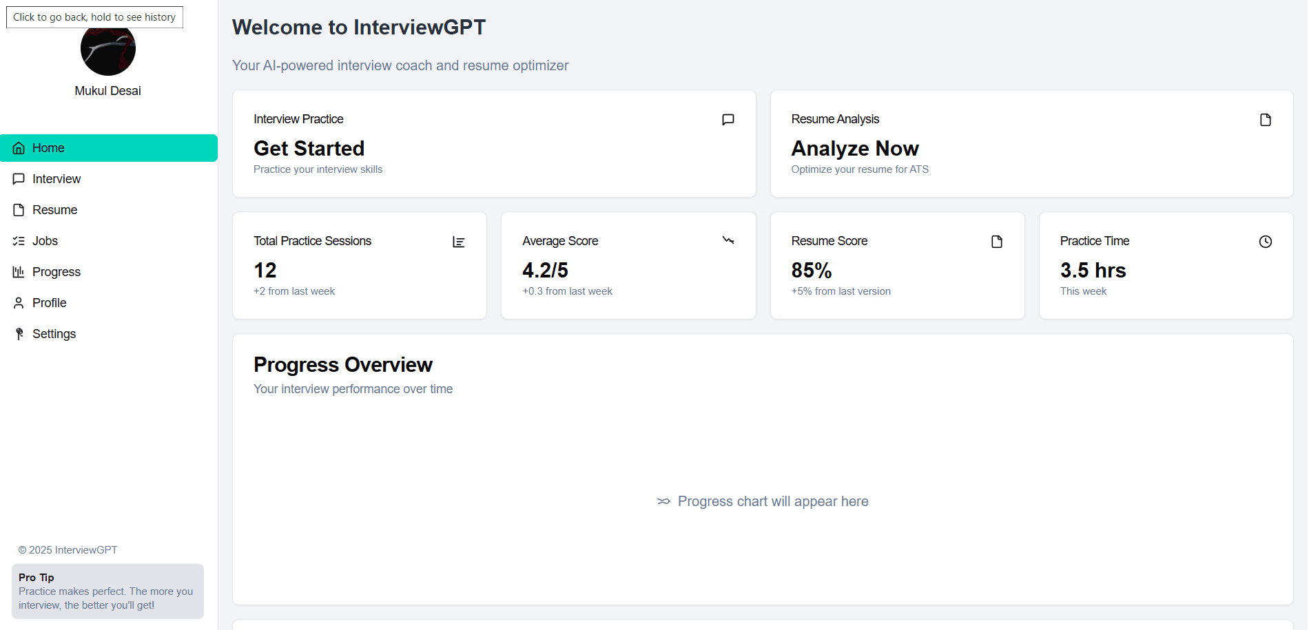The image size is (1309, 630).
Task: Click 'Welcome to InterviewGPT' heading
Action: click(x=359, y=27)
